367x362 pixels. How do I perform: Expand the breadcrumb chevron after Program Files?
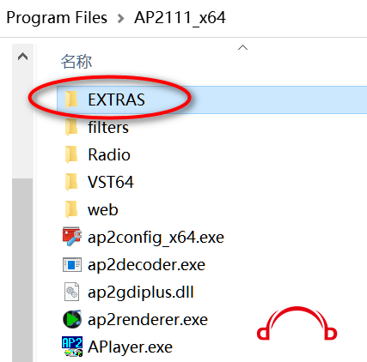(121, 19)
